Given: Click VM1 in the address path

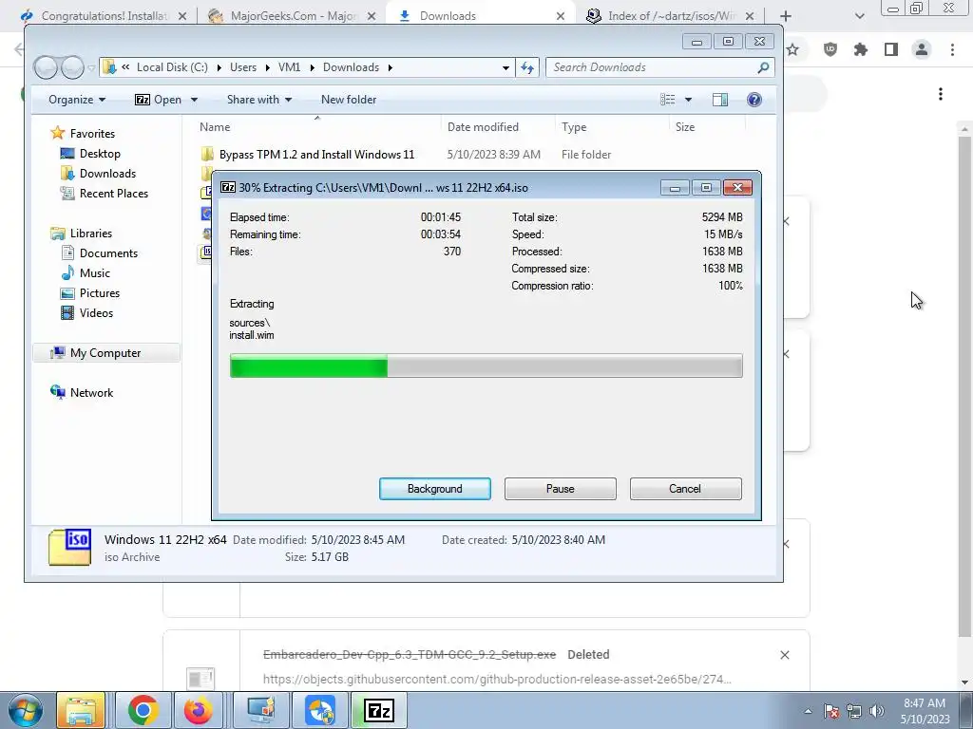Looking at the screenshot, I should pos(289,67).
